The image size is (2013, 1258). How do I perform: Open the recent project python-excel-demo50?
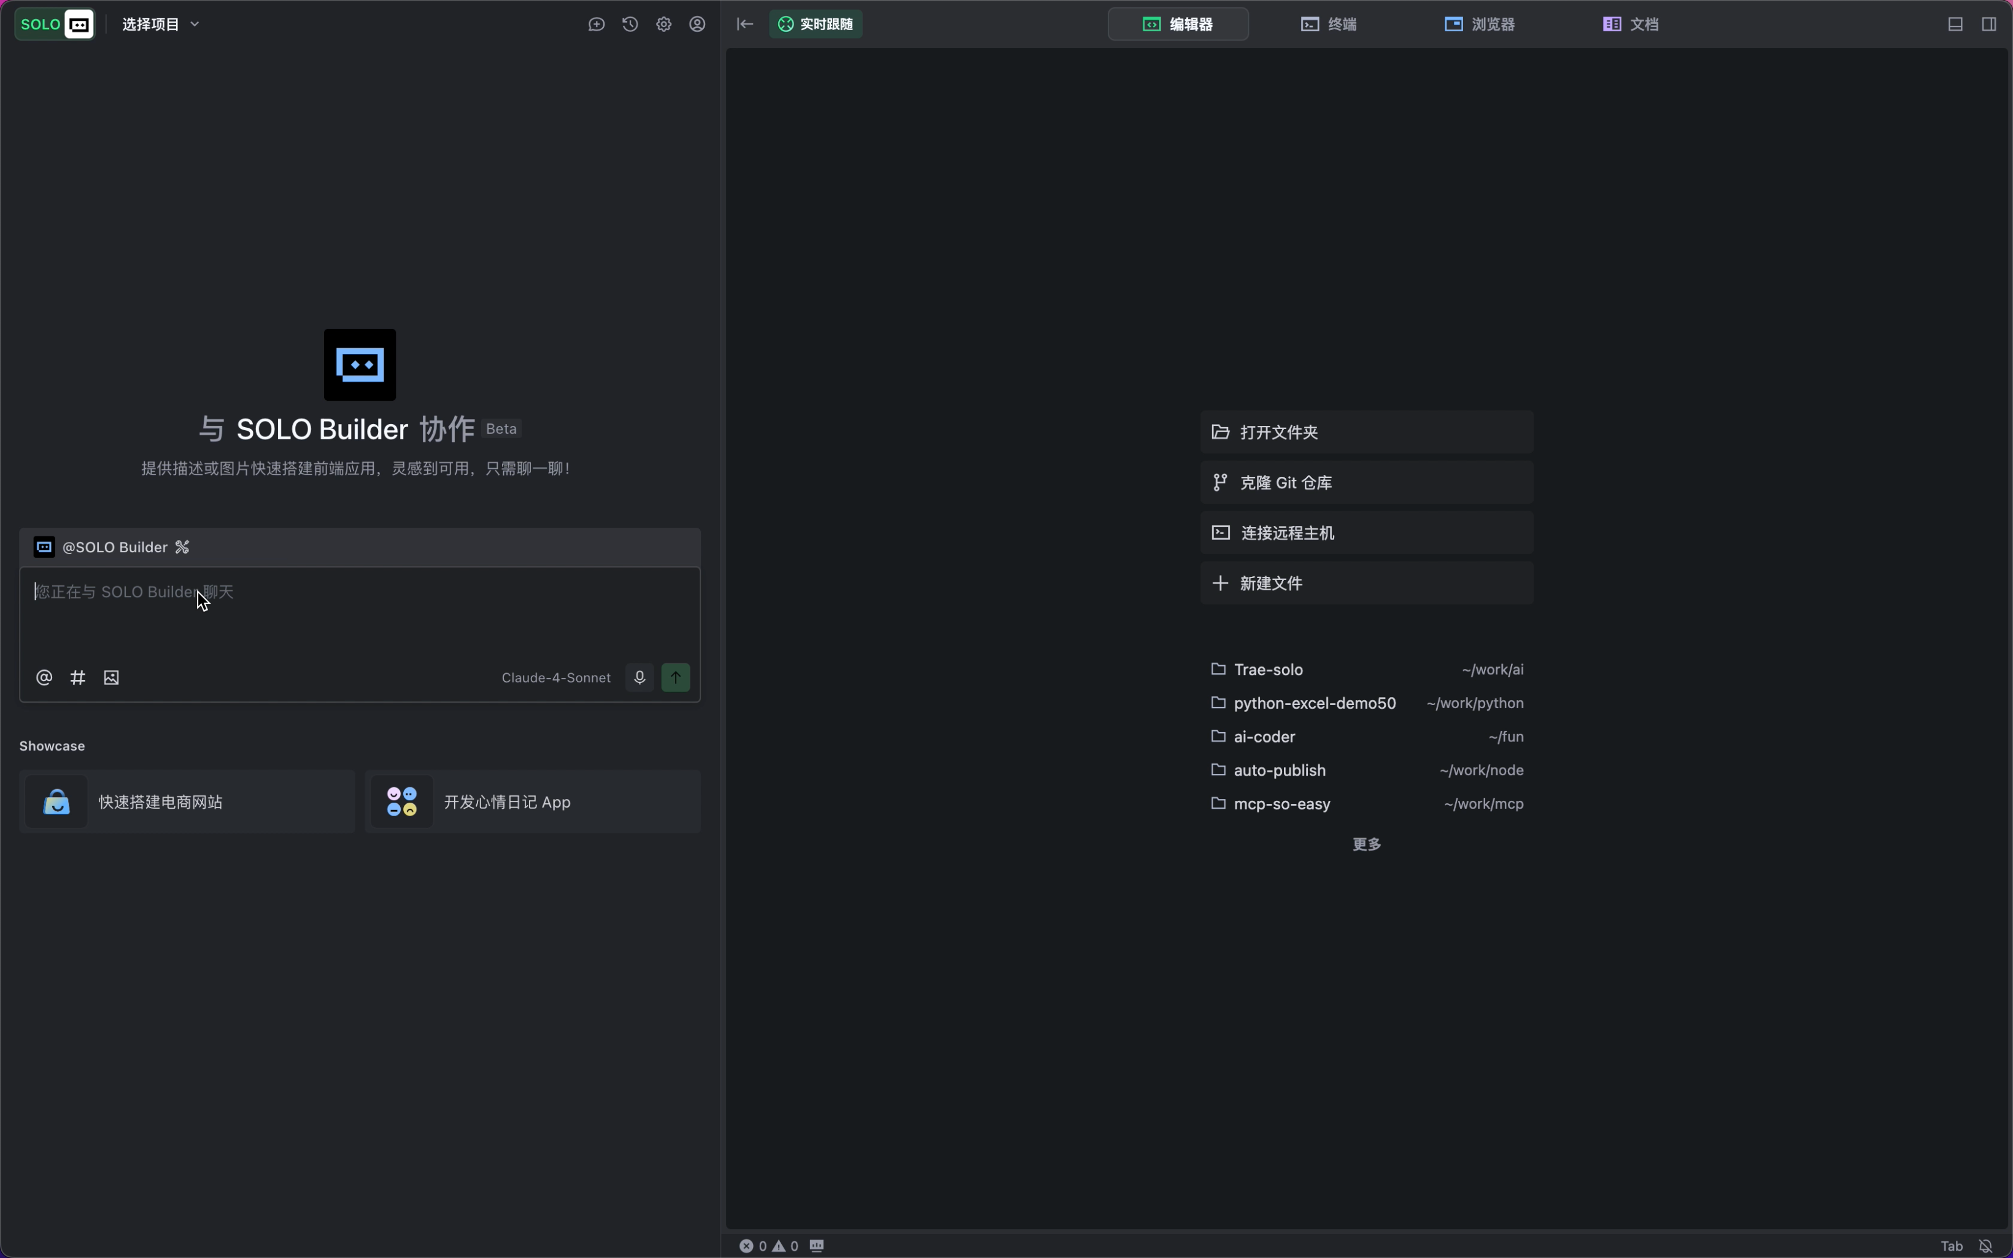point(1367,703)
